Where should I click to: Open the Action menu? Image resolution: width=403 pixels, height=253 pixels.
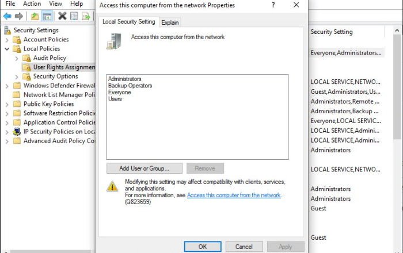[x=32, y=4]
